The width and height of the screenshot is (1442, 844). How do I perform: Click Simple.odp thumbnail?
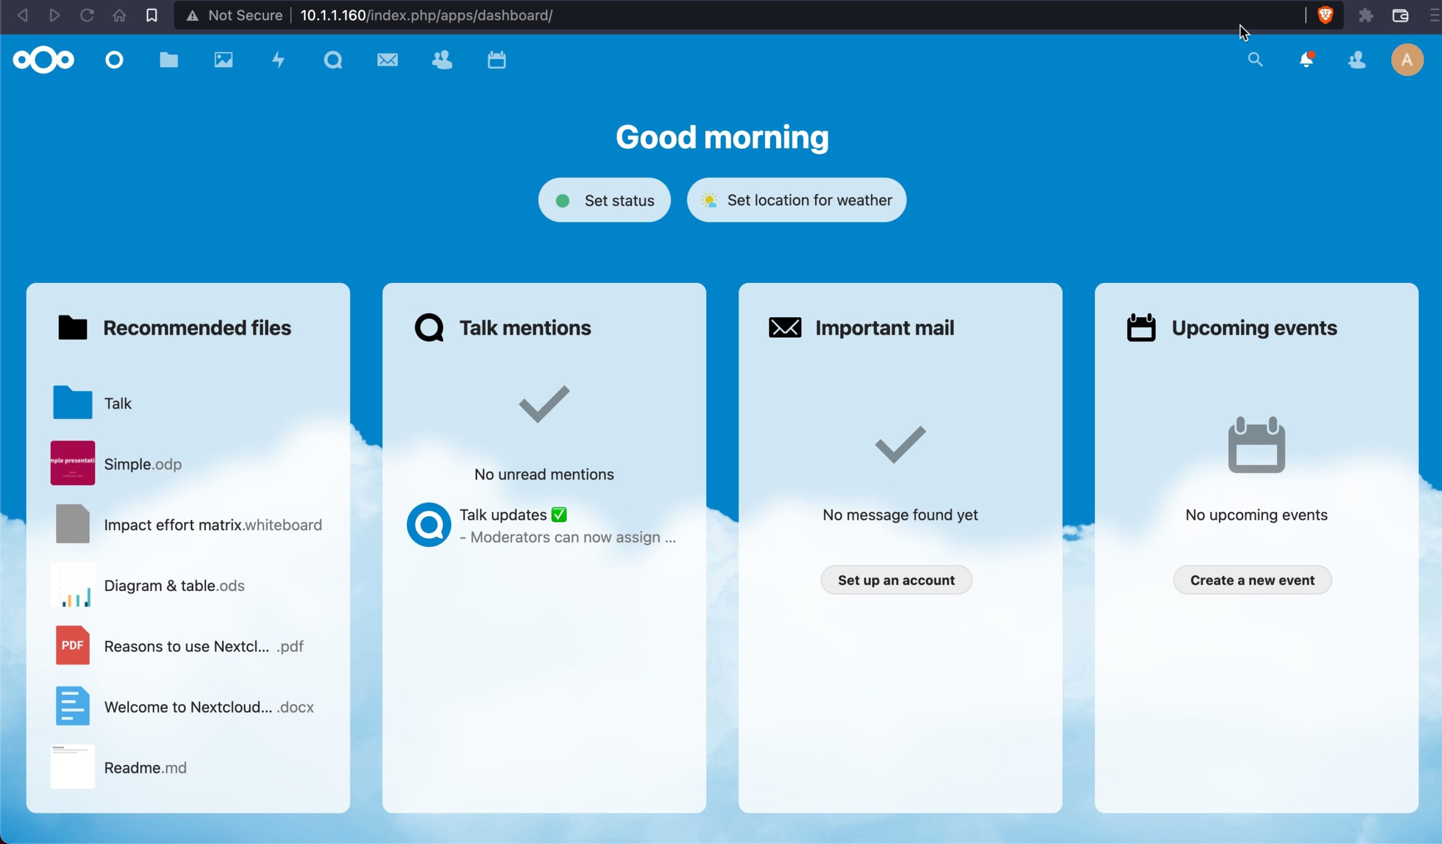[73, 463]
